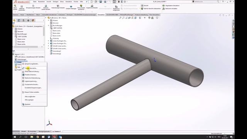Switch to the Flow Simulation ribbon tab
Viewport: 247px width, 139px height.
(x=154, y=15)
